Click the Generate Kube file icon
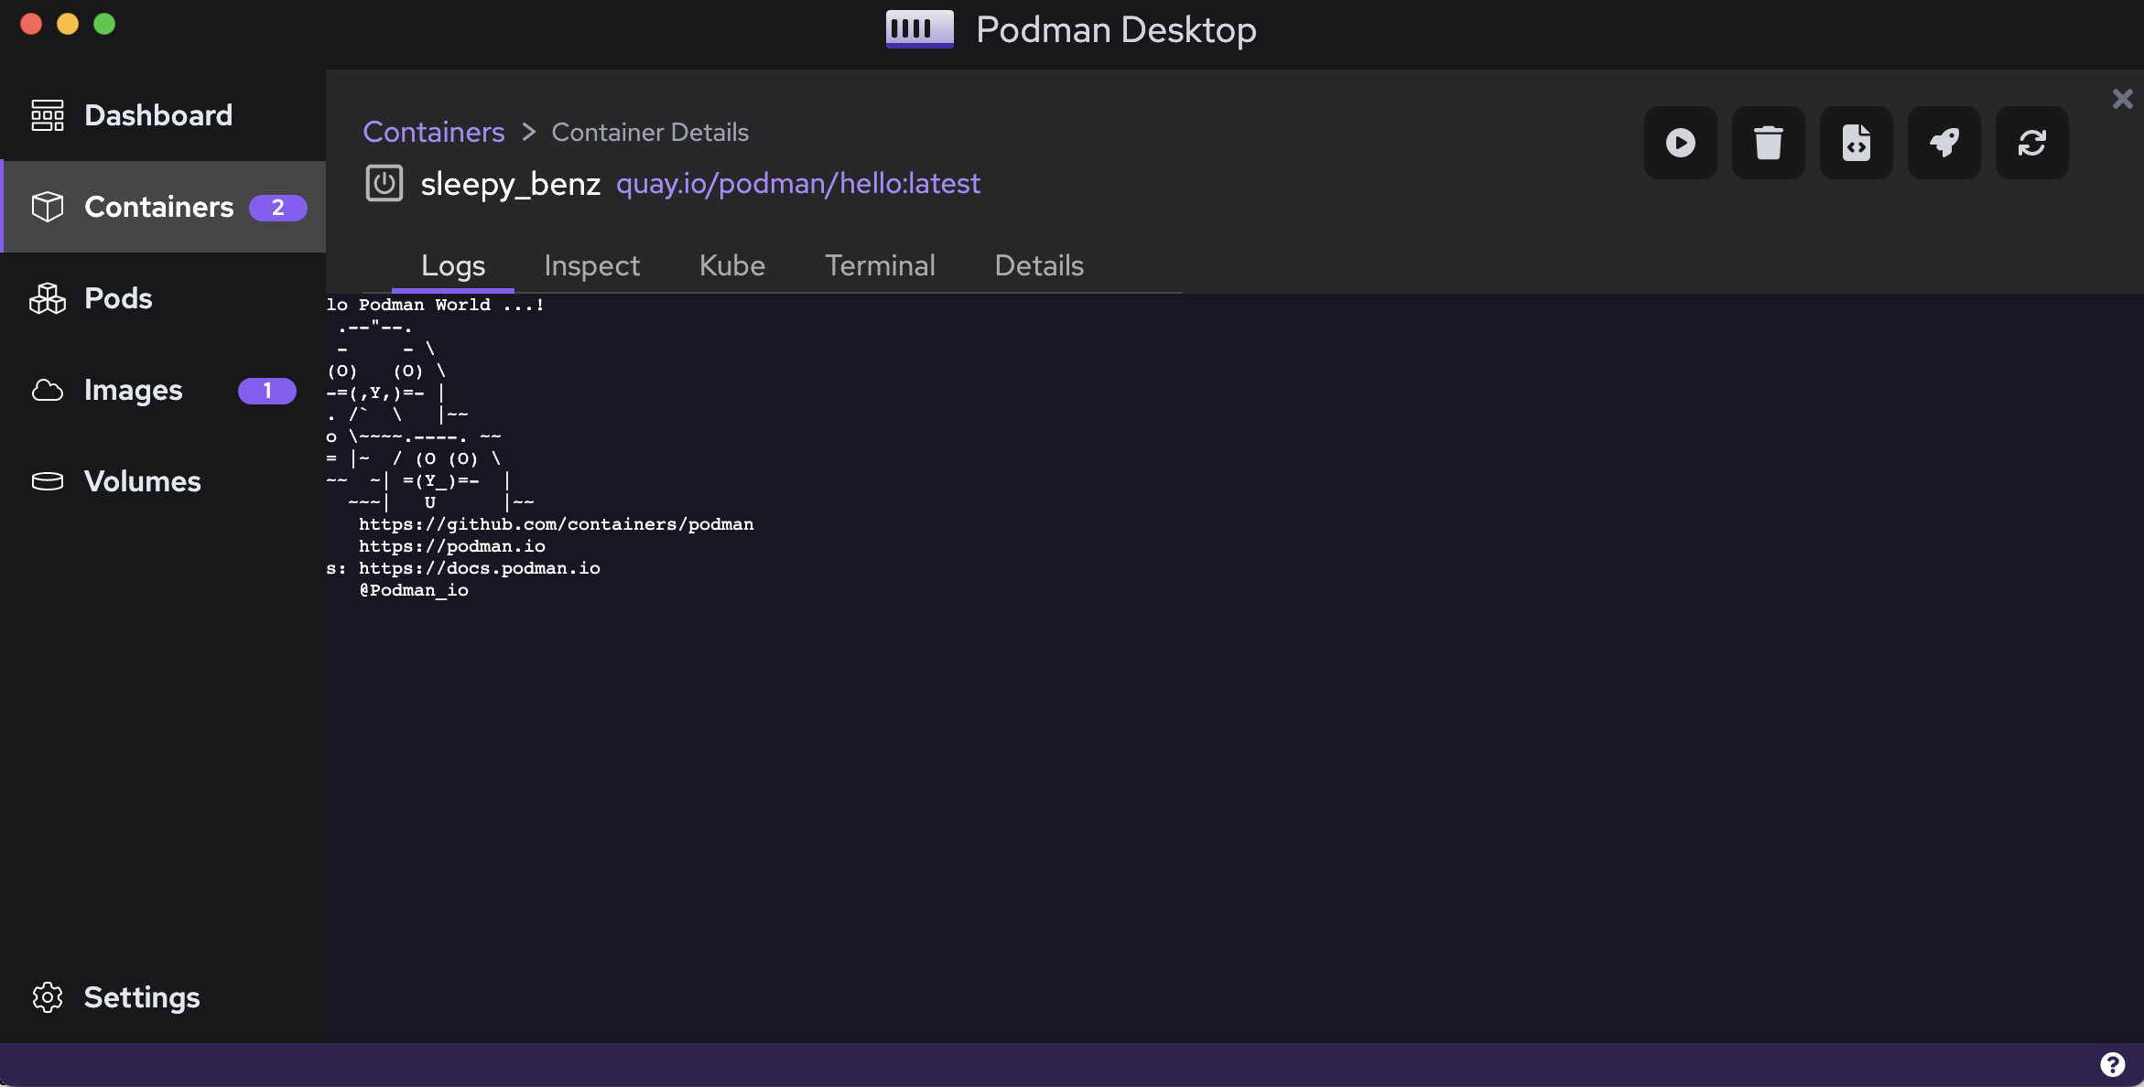Viewport: 2144px width, 1087px height. pos(1856,143)
